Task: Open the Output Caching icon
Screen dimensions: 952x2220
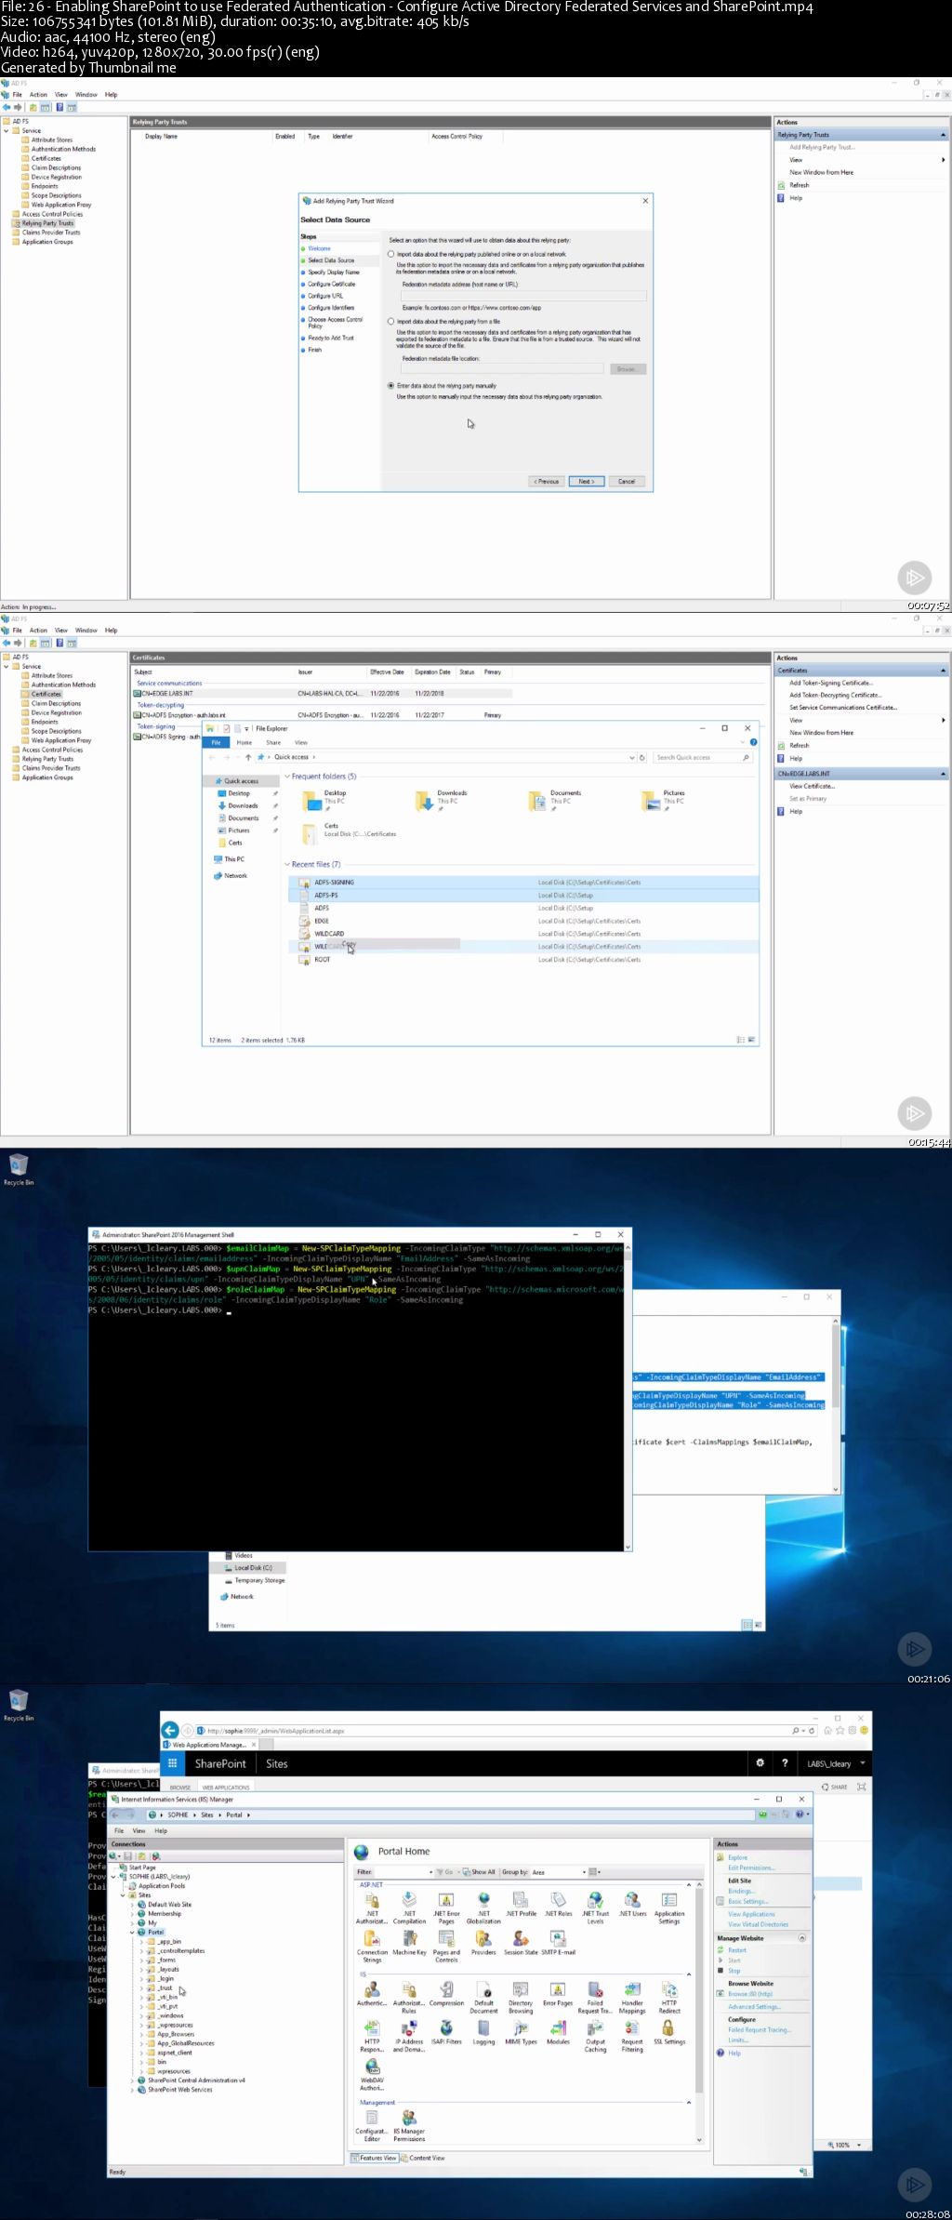Action: (x=595, y=2037)
